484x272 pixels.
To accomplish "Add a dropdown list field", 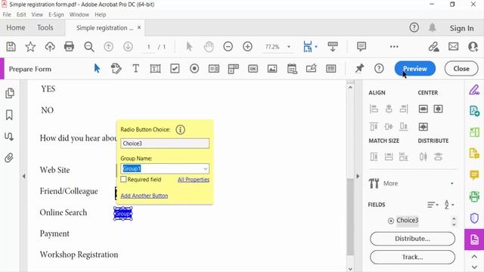I will tap(234, 69).
